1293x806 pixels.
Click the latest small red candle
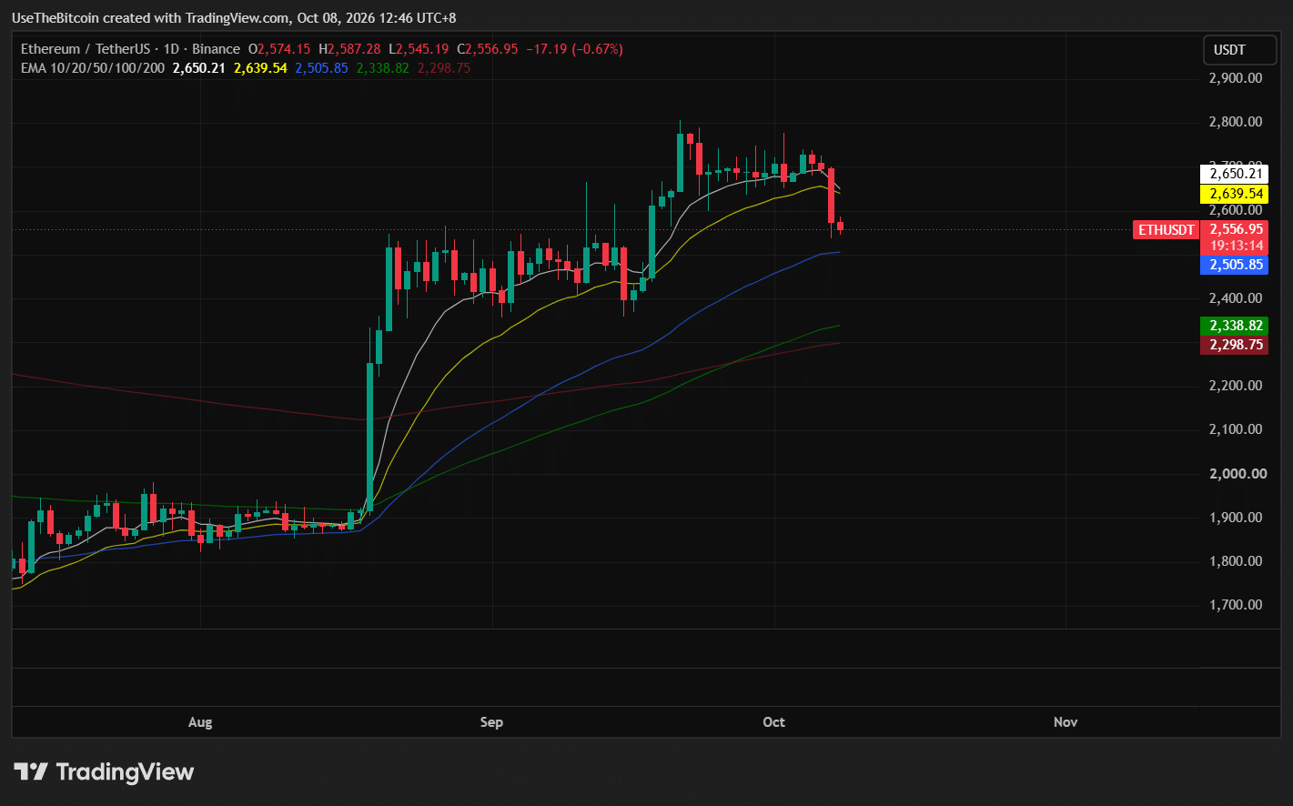tap(841, 226)
